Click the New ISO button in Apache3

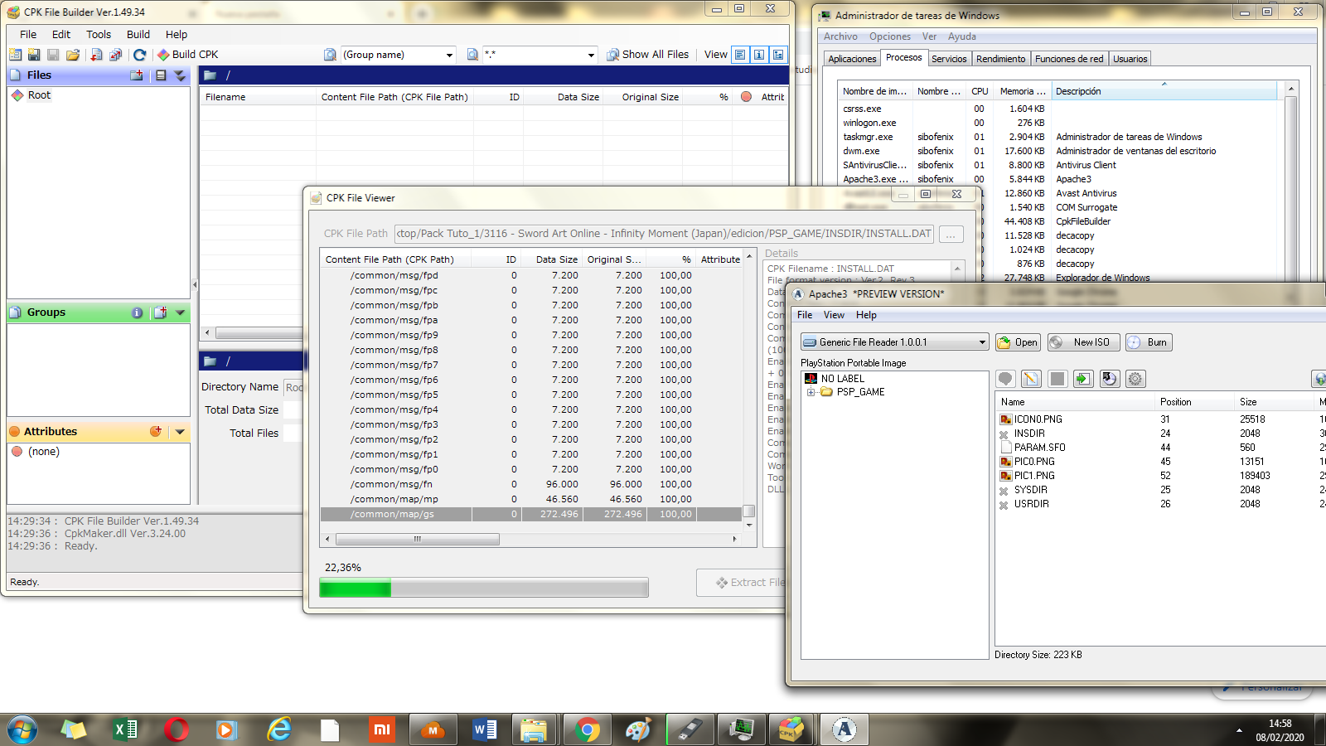click(1084, 342)
